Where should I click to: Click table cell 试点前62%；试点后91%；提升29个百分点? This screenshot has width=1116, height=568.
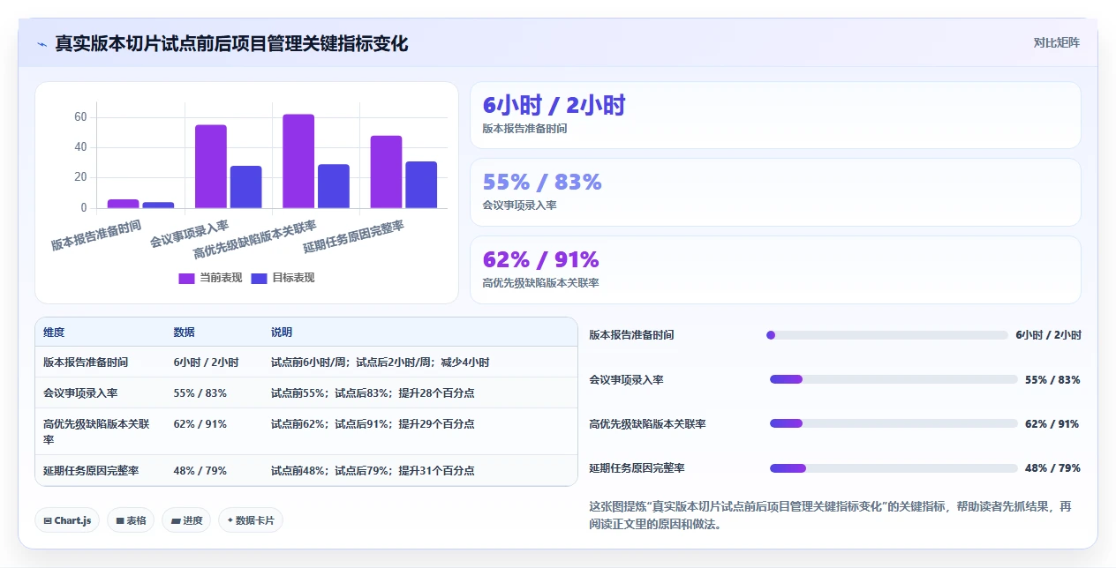pyautogui.click(x=373, y=424)
